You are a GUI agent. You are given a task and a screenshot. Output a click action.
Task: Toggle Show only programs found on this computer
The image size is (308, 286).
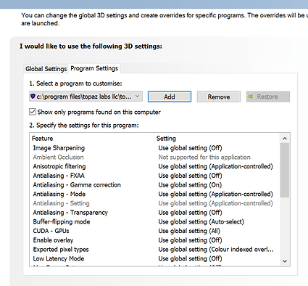tap(33, 112)
